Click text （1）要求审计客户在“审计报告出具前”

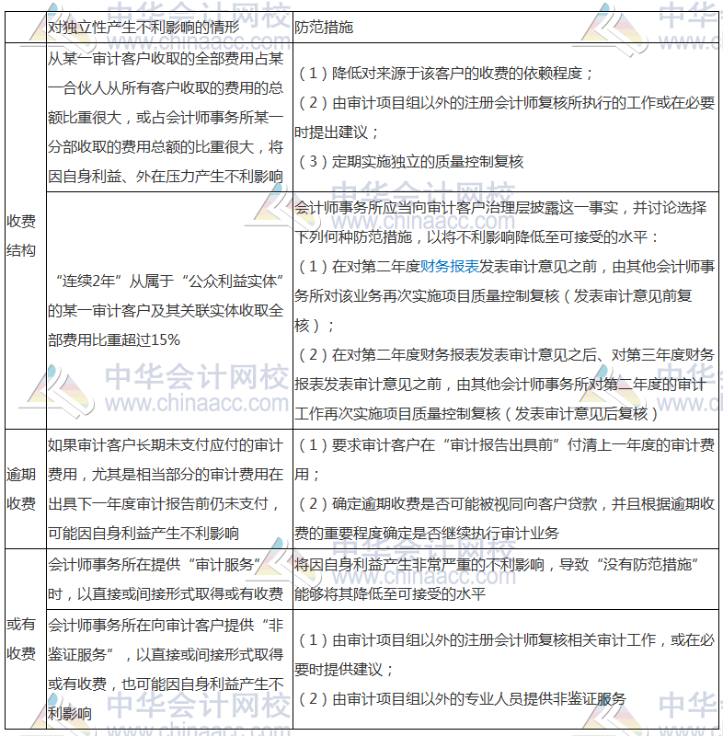point(429,445)
